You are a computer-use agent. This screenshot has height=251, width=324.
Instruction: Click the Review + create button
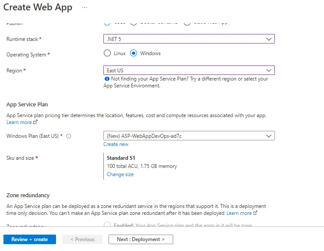coord(30,239)
